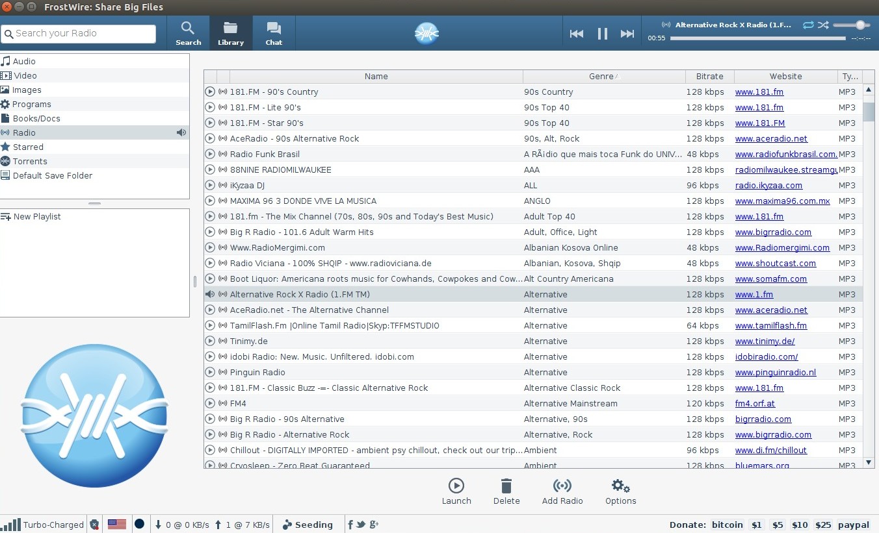Focus the Search your Radio field
The width and height of the screenshot is (879, 533).
79,33
